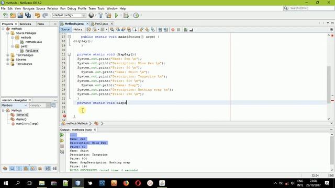The height and width of the screenshot is (188, 335).
Task: Switch to the Services tab
Action: [25, 24]
